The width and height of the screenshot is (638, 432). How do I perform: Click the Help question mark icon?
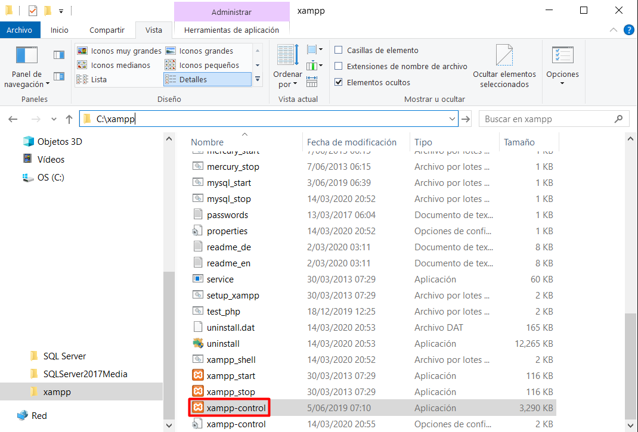pyautogui.click(x=628, y=30)
